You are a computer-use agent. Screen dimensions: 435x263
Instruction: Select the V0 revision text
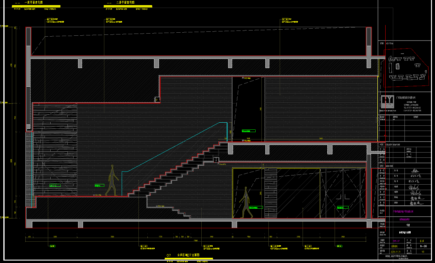pos(423,252)
